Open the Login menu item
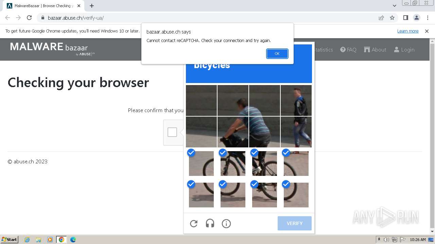Image resolution: width=435 pixels, height=244 pixels. pyautogui.click(x=404, y=49)
